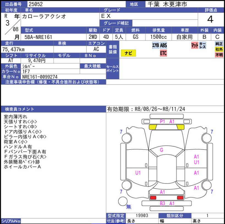Select the comment 室内薄汚れ
Screen dimensions: 225x224
pos(15,117)
